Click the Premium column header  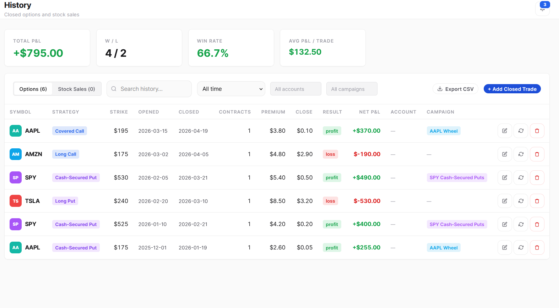click(273, 112)
